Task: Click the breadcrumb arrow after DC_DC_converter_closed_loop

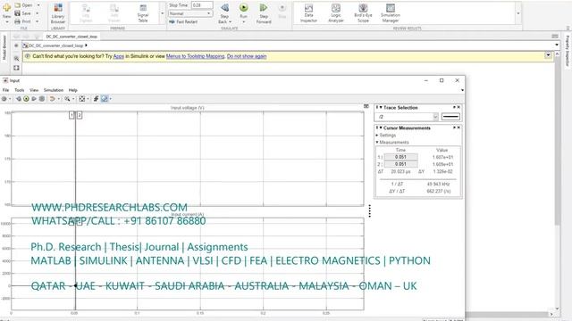Action: pos(86,45)
